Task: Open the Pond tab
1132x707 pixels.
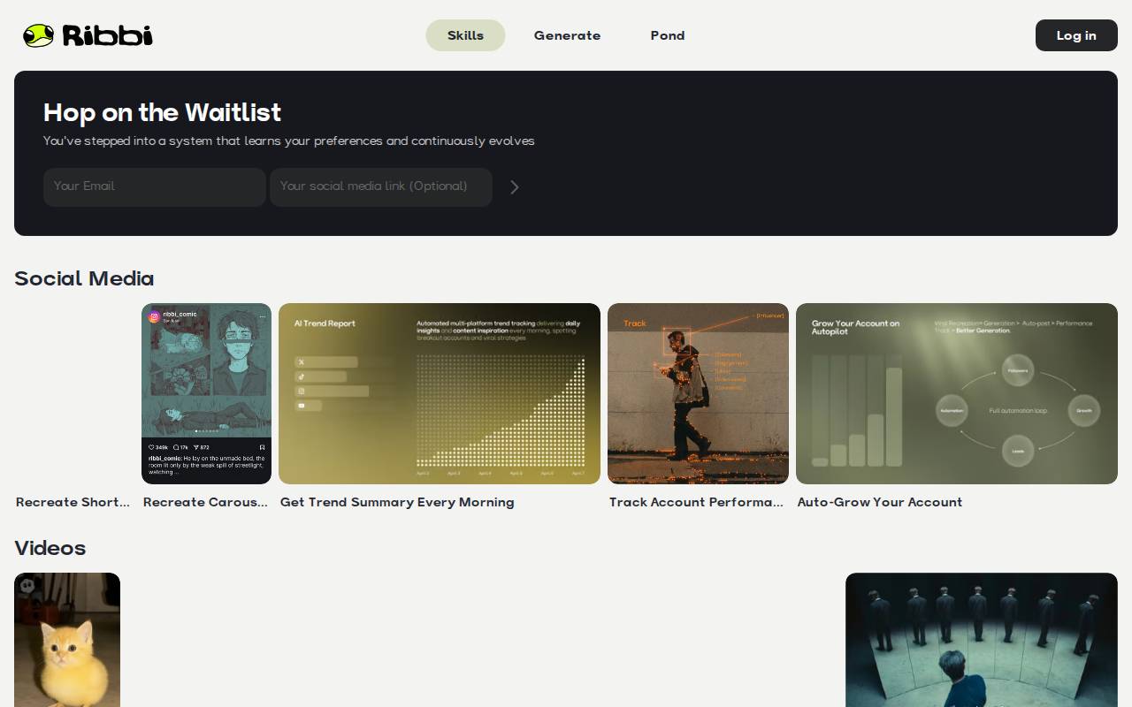Action: (668, 35)
